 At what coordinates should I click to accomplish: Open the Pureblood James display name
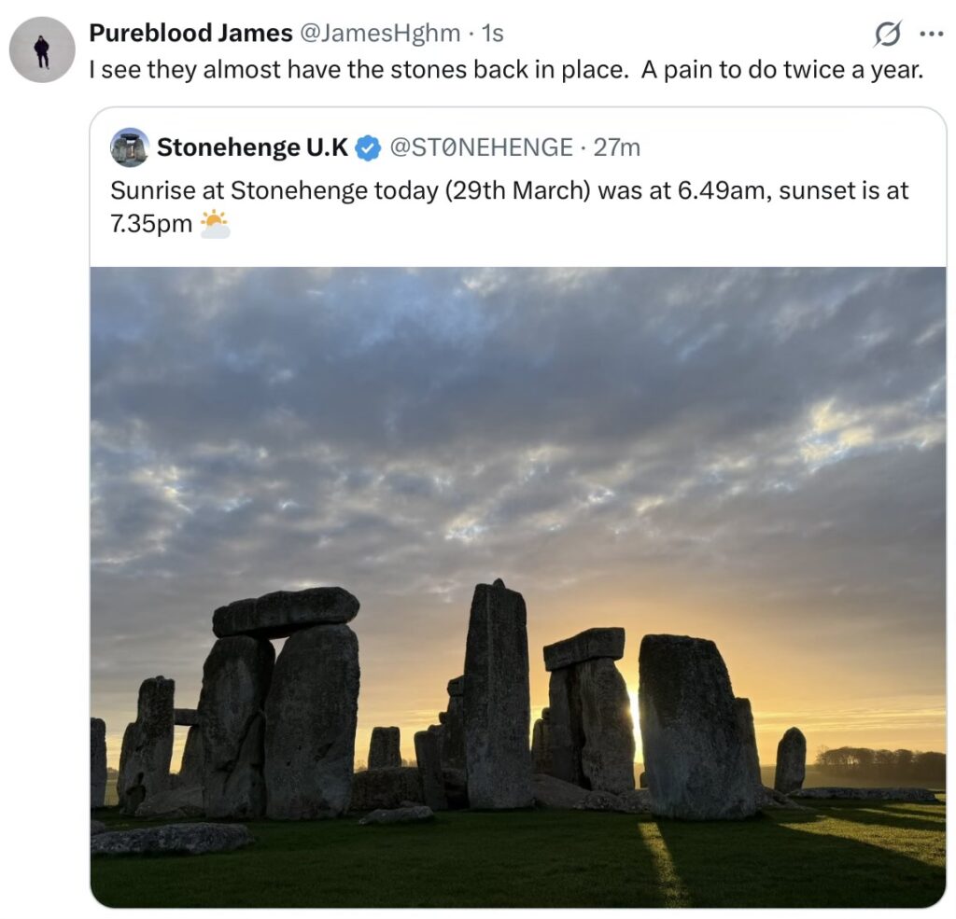(x=190, y=34)
